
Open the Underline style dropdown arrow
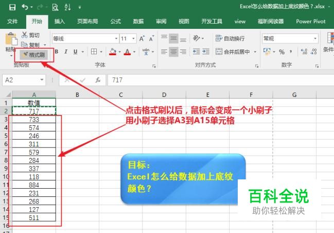click(83, 52)
